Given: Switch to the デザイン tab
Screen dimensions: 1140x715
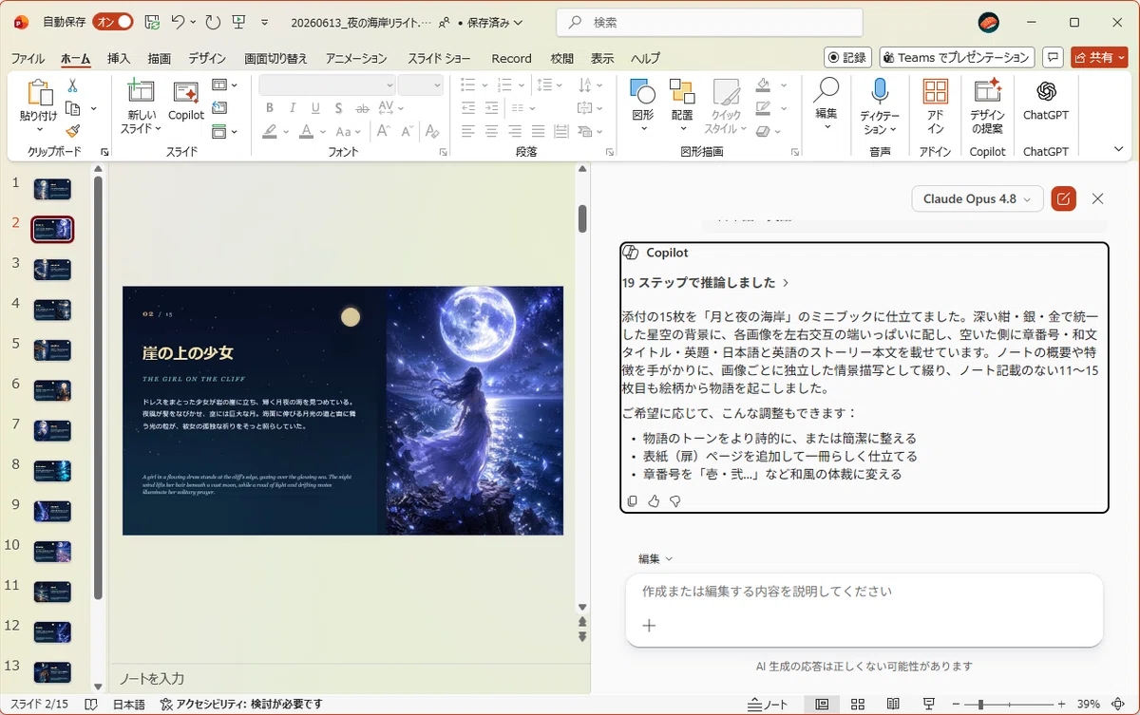Looking at the screenshot, I should point(207,58).
